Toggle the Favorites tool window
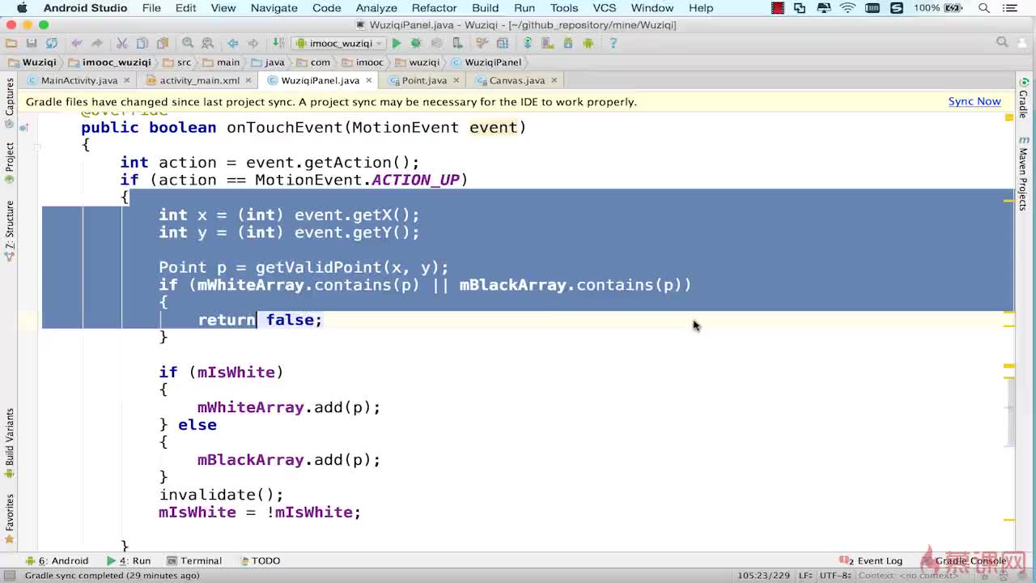Viewport: 1036px width, 583px height. 10,518
